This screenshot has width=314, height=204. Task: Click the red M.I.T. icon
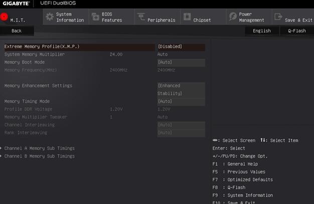click(5, 17)
